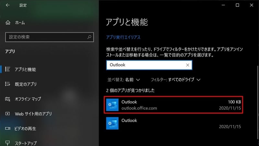Viewport: 259px width, 146px height.
Task: Open the App execution aliases (アプリ実行エイリアス) link
Action: point(123,37)
